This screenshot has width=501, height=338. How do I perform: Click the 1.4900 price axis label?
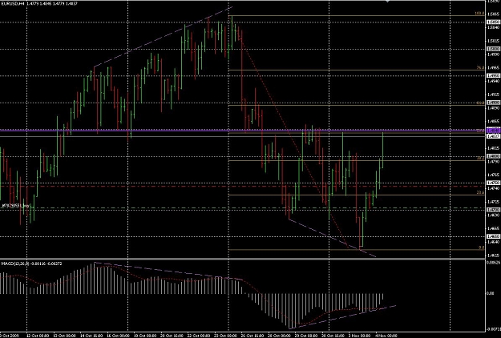(493, 103)
